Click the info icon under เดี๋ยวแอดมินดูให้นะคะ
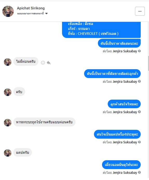The width and height of the screenshot is (149, 180). click(x=139, y=172)
